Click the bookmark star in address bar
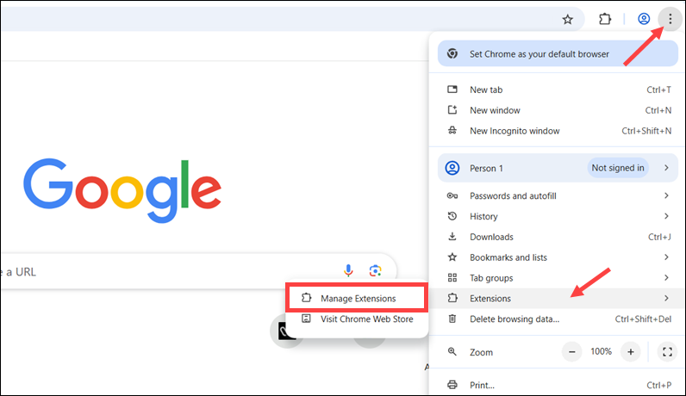This screenshot has width=686, height=396. [x=567, y=19]
